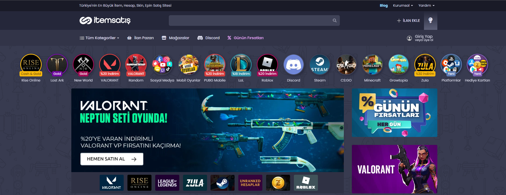Expand the Yardım dropdown
The height and width of the screenshot is (195, 506).
(426, 5)
